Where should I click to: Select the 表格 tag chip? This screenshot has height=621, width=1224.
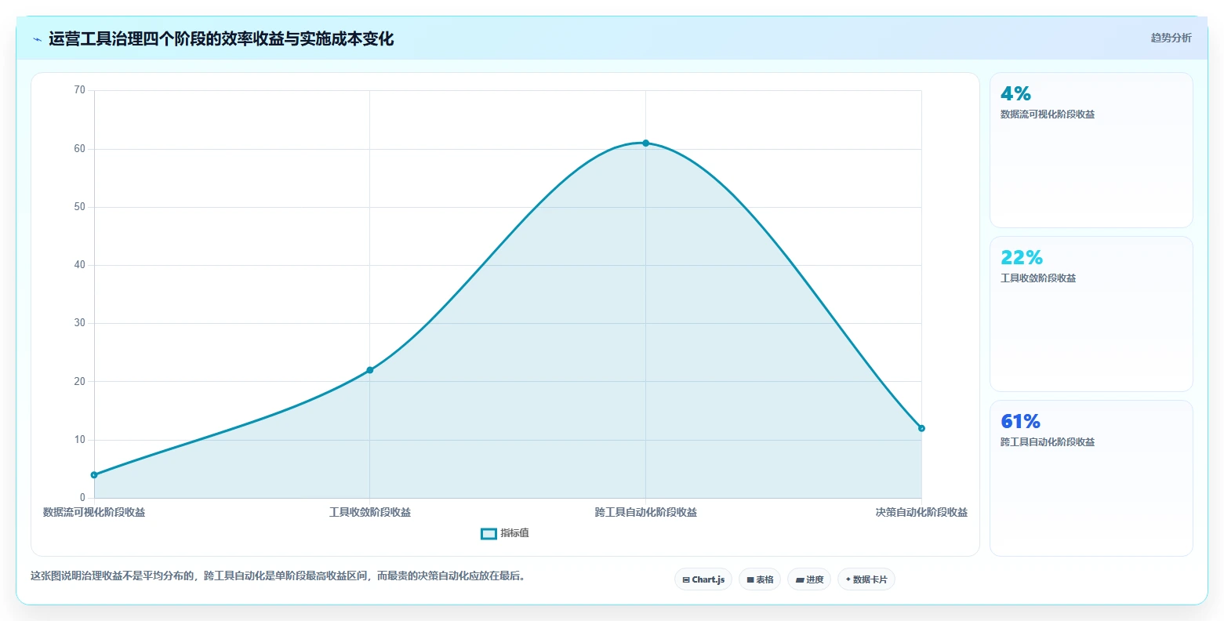[x=760, y=579]
